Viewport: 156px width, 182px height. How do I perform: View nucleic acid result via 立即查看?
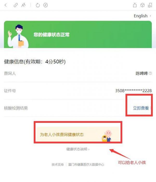click(x=141, y=108)
